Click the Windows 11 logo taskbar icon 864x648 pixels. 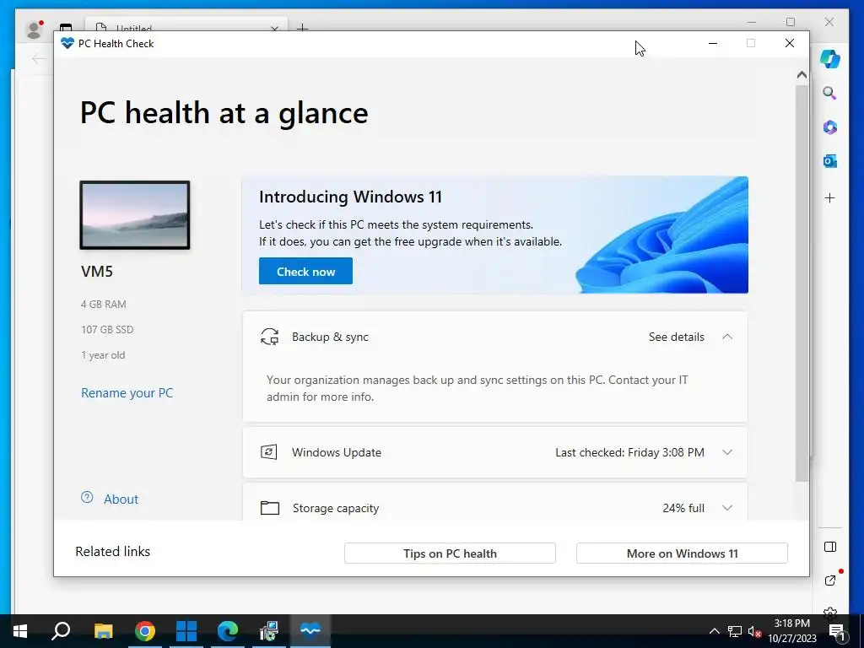(x=186, y=631)
